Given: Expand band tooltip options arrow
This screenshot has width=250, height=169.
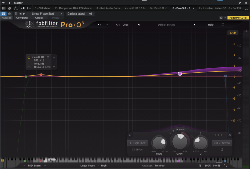Looking at the screenshot, I should pos(54,67).
